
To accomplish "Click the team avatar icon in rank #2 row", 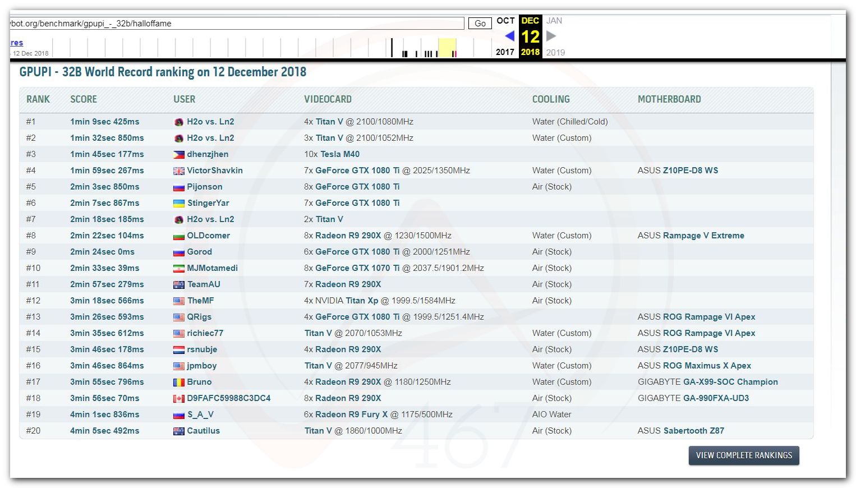I will 179,138.
